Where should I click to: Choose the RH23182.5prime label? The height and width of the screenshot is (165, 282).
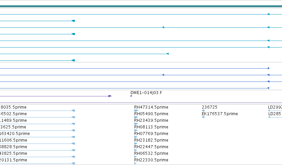point(151,140)
